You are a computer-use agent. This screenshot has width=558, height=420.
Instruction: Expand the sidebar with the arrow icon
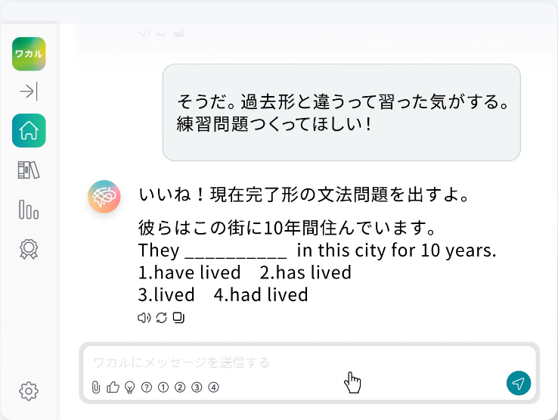29,92
